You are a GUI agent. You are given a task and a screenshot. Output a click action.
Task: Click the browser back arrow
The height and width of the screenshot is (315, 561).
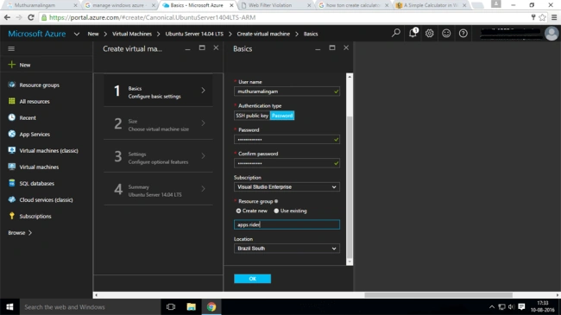(7, 17)
